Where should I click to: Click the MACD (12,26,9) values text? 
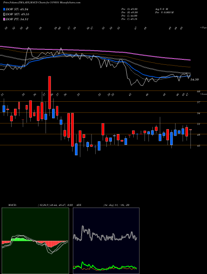[55, 205]
